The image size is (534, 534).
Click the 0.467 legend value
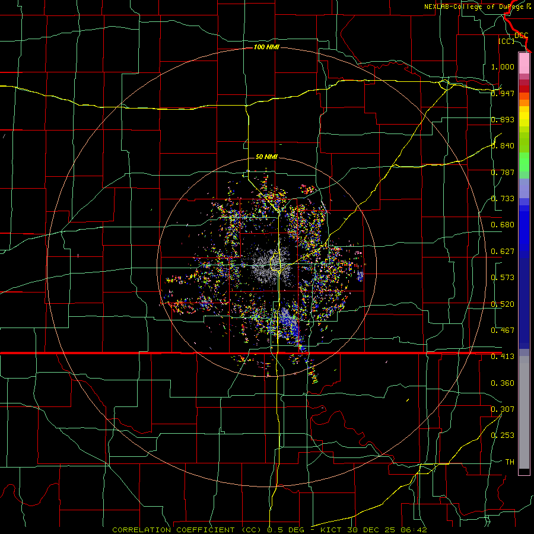point(503,330)
